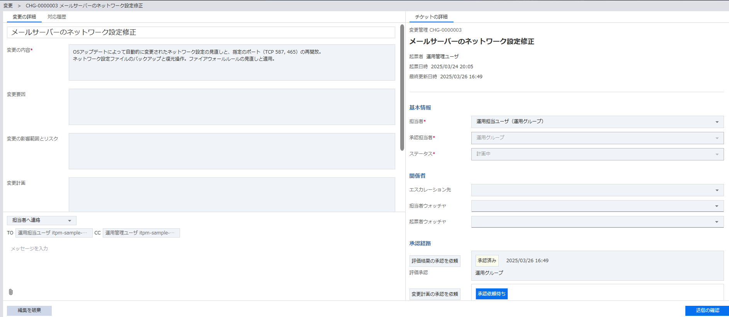Image resolution: width=729 pixels, height=317 pixels.
Task: Select the チケットの詳細 tab
Action: [x=431, y=17]
